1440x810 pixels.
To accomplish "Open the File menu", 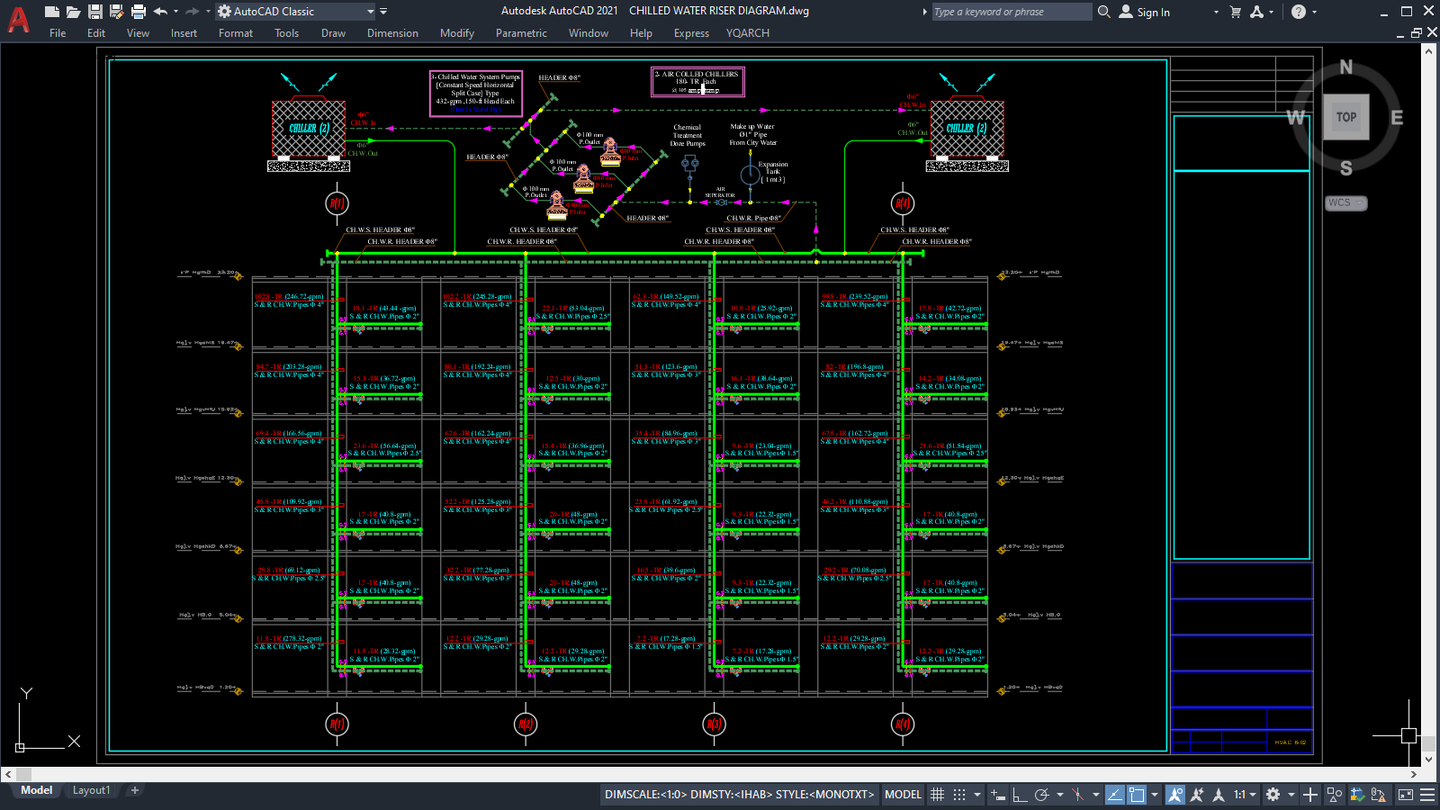I will pos(58,33).
